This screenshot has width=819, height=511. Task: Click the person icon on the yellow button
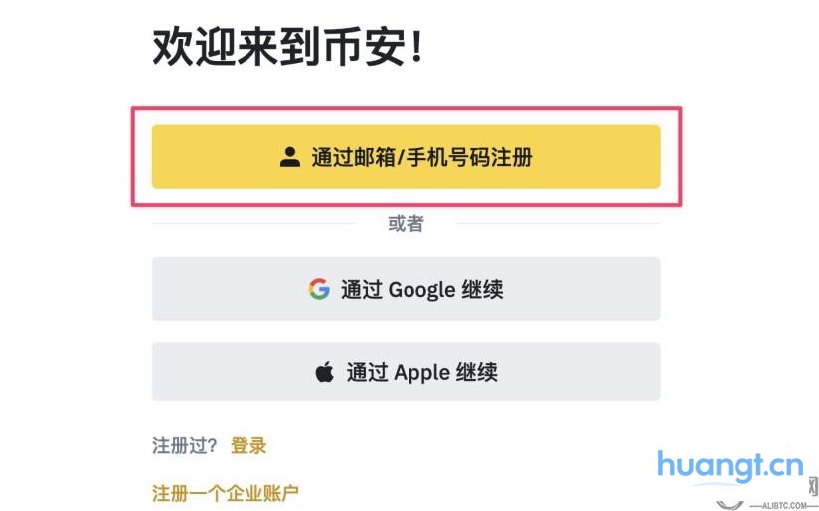pyautogui.click(x=290, y=156)
